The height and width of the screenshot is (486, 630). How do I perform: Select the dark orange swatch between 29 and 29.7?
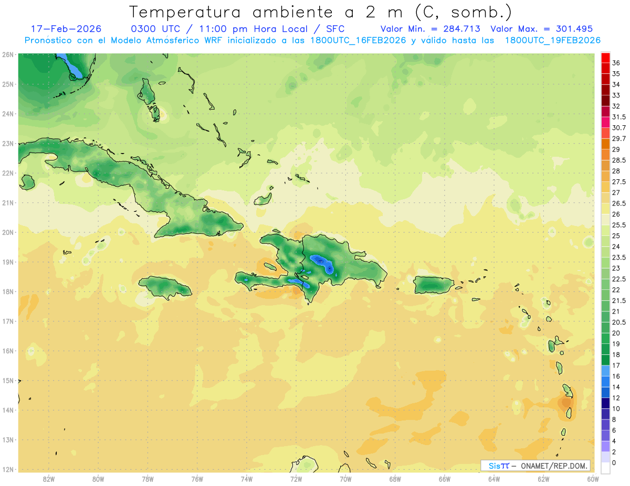tap(605, 144)
